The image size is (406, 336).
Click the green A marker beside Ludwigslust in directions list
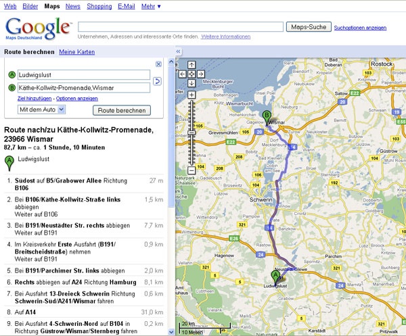9,163
